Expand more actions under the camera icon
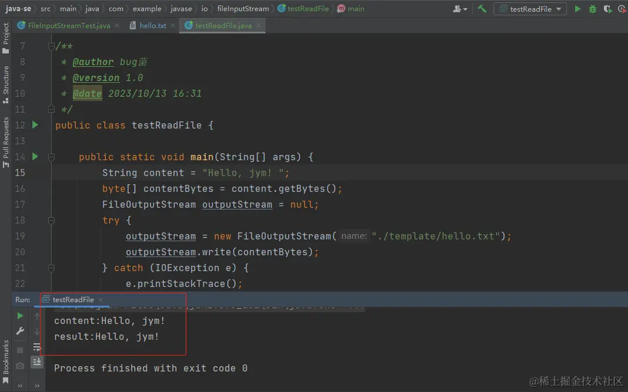This screenshot has height=392, width=628. click(x=20, y=386)
